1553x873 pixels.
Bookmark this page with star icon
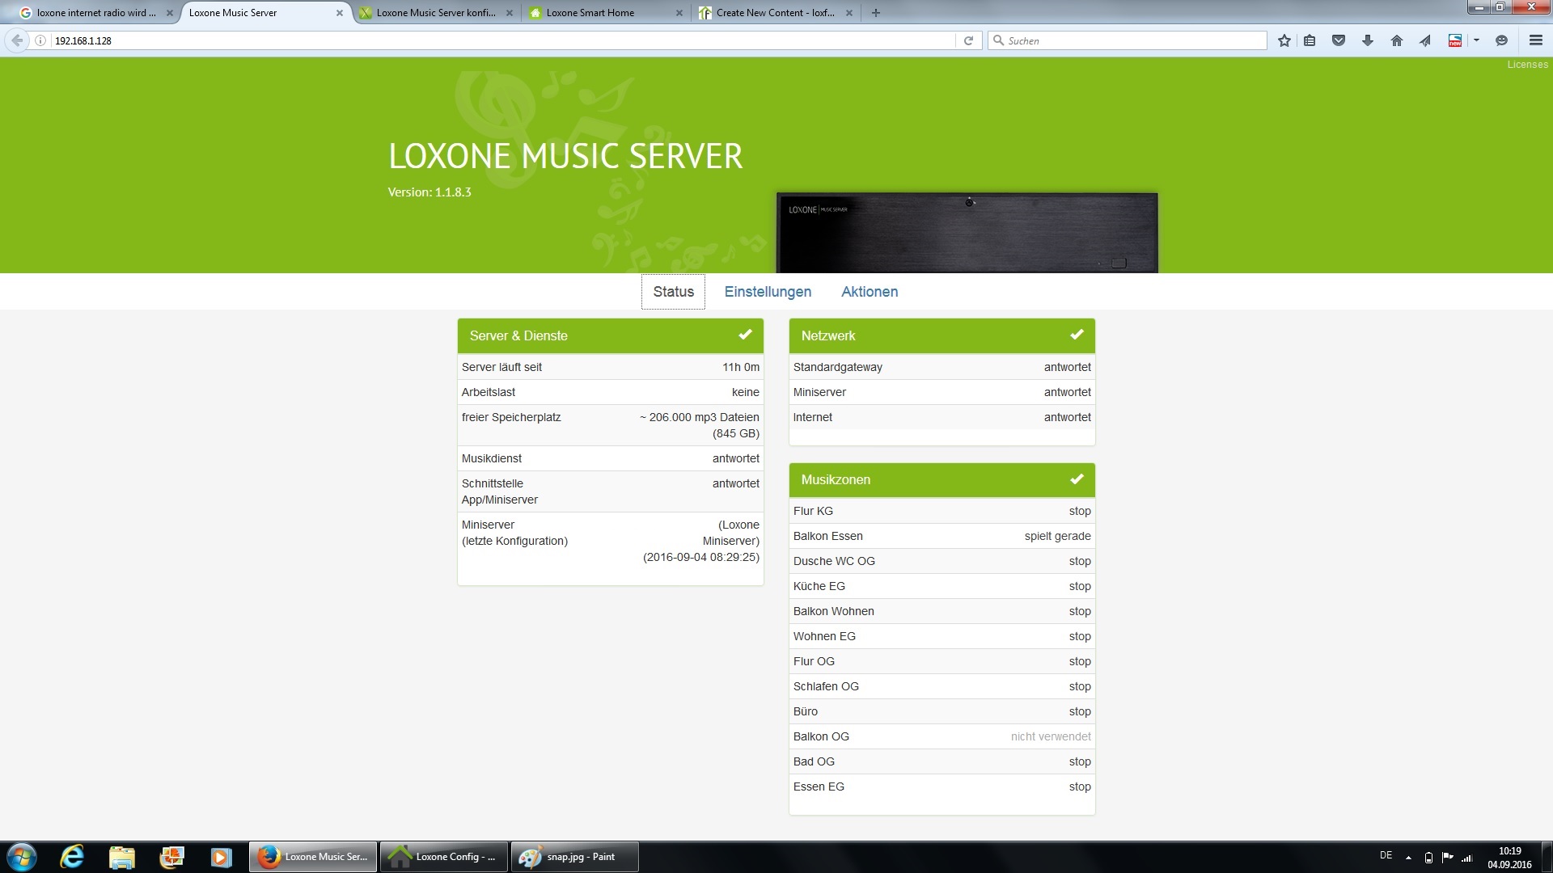1284,40
